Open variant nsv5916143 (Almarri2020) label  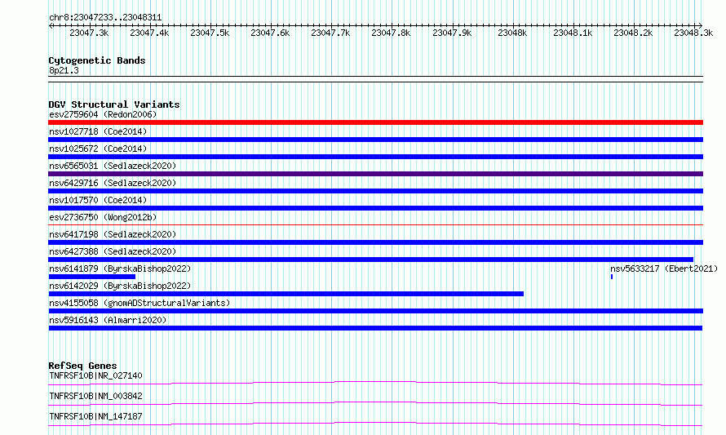click(x=108, y=320)
